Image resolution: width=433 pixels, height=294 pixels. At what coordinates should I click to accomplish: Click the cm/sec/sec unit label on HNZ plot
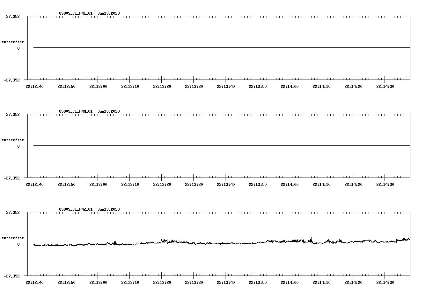click(x=13, y=238)
